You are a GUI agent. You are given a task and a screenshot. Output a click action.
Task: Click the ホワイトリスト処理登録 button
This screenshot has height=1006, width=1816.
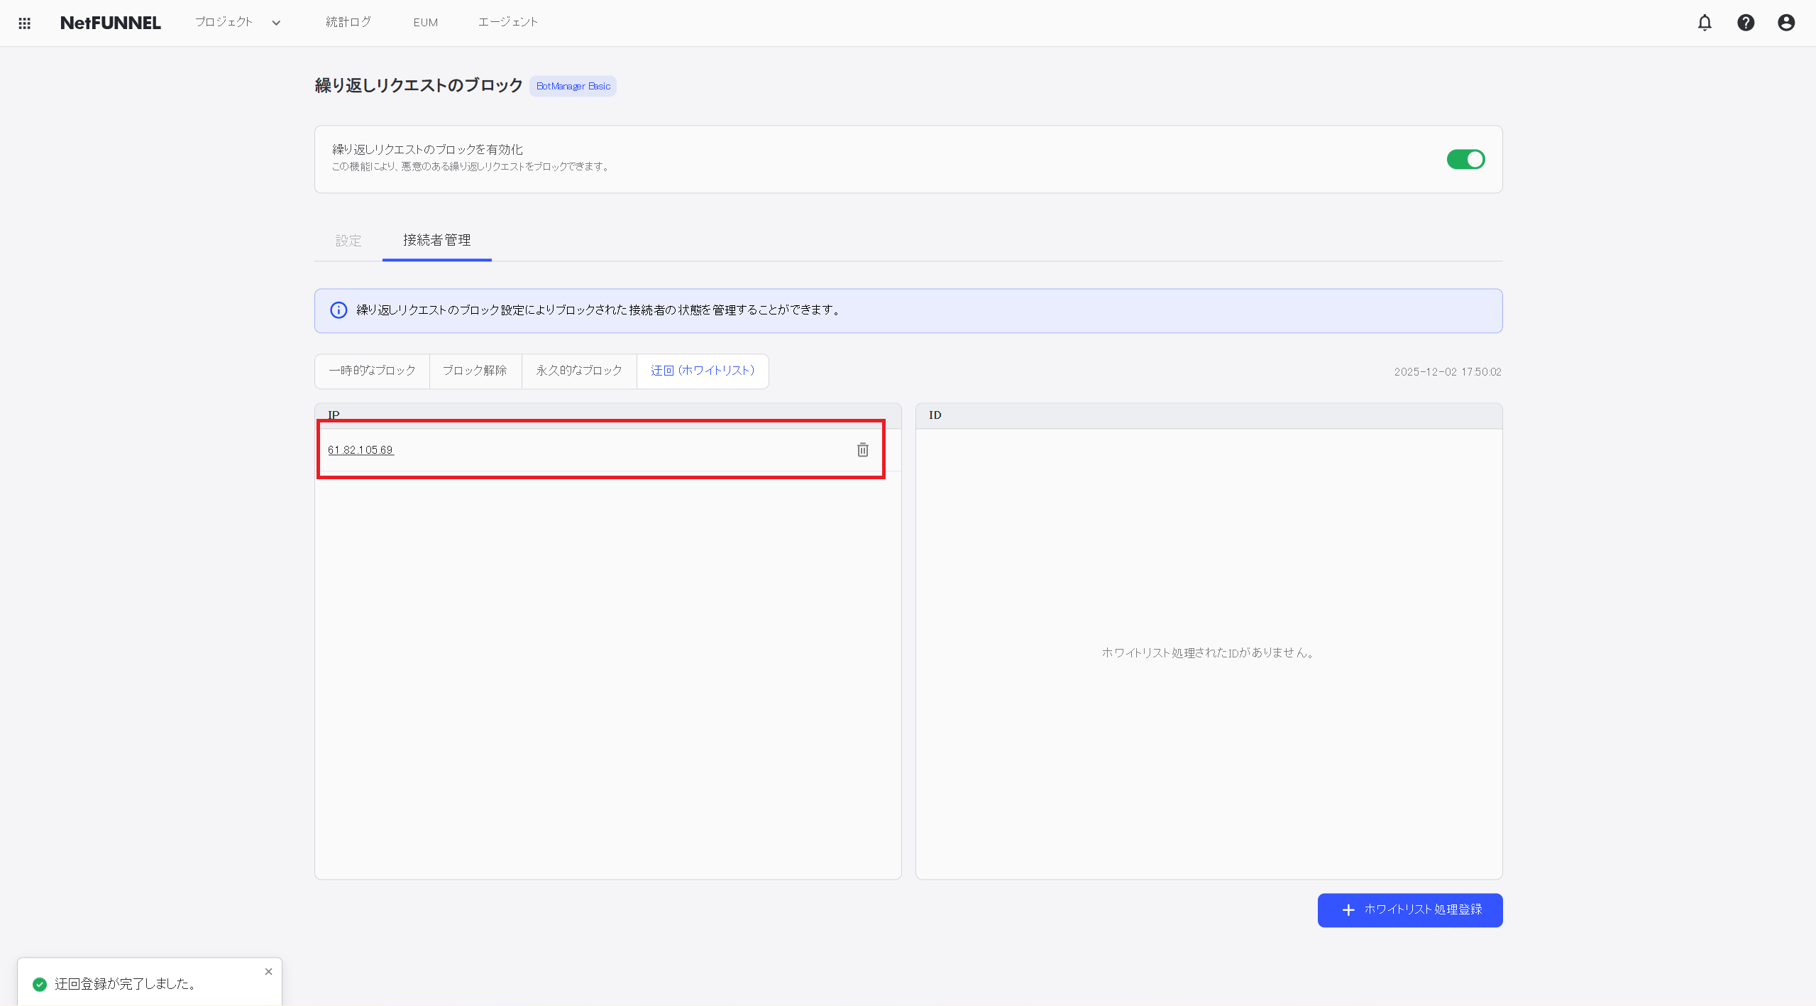[x=1409, y=909]
